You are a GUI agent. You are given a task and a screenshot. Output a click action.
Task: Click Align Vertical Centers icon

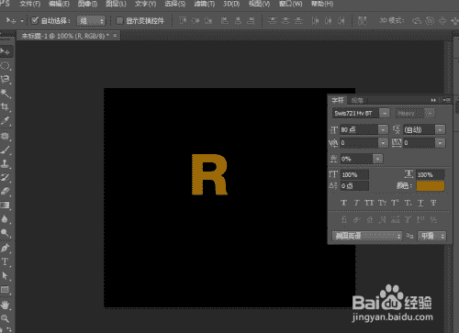(x=196, y=21)
